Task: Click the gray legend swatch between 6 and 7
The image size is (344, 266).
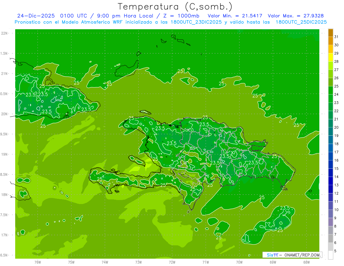Action: pos(331,239)
